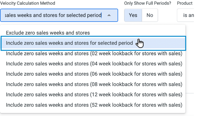Select Exclude zero sales weeks and stores
This screenshot has height=116, width=197.
click(93, 33)
